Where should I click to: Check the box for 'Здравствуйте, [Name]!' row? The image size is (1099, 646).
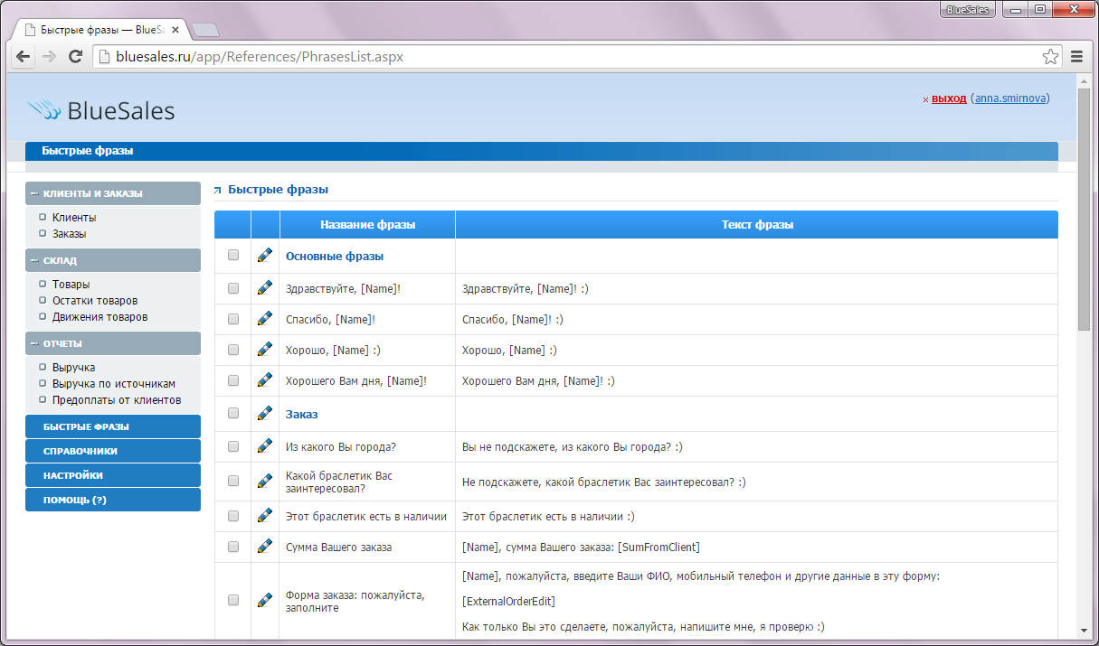click(233, 288)
